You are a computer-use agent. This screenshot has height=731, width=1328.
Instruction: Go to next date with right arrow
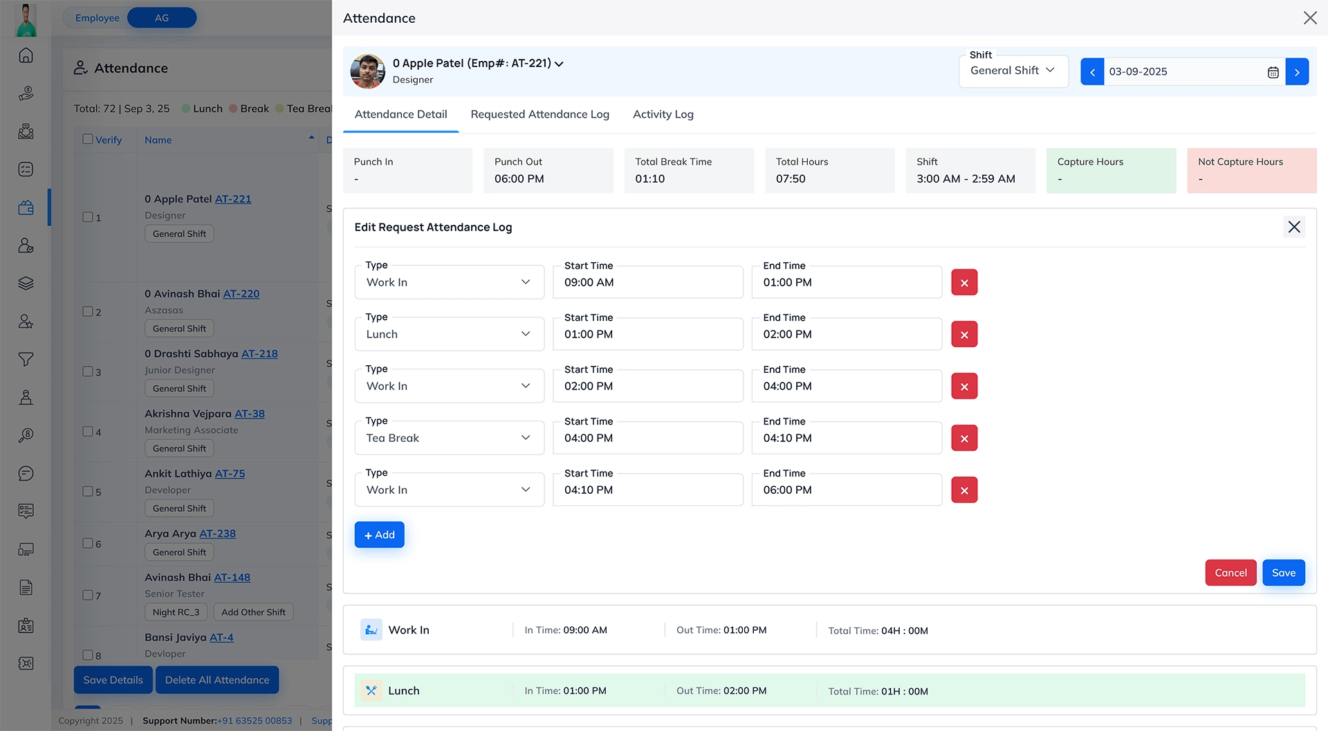point(1297,72)
